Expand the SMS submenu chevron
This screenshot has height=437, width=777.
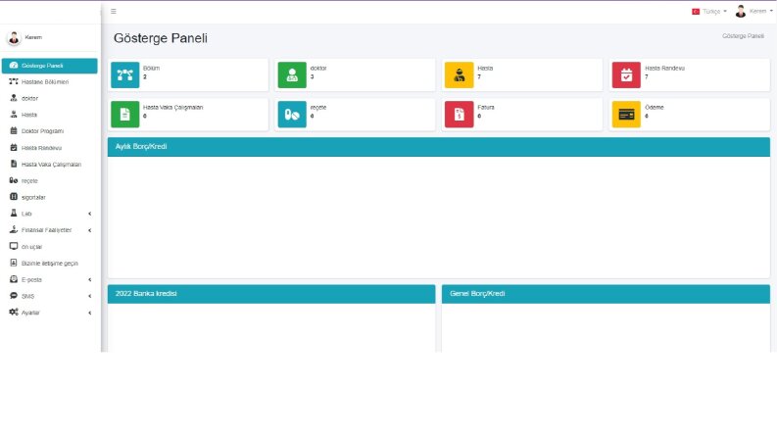90,296
